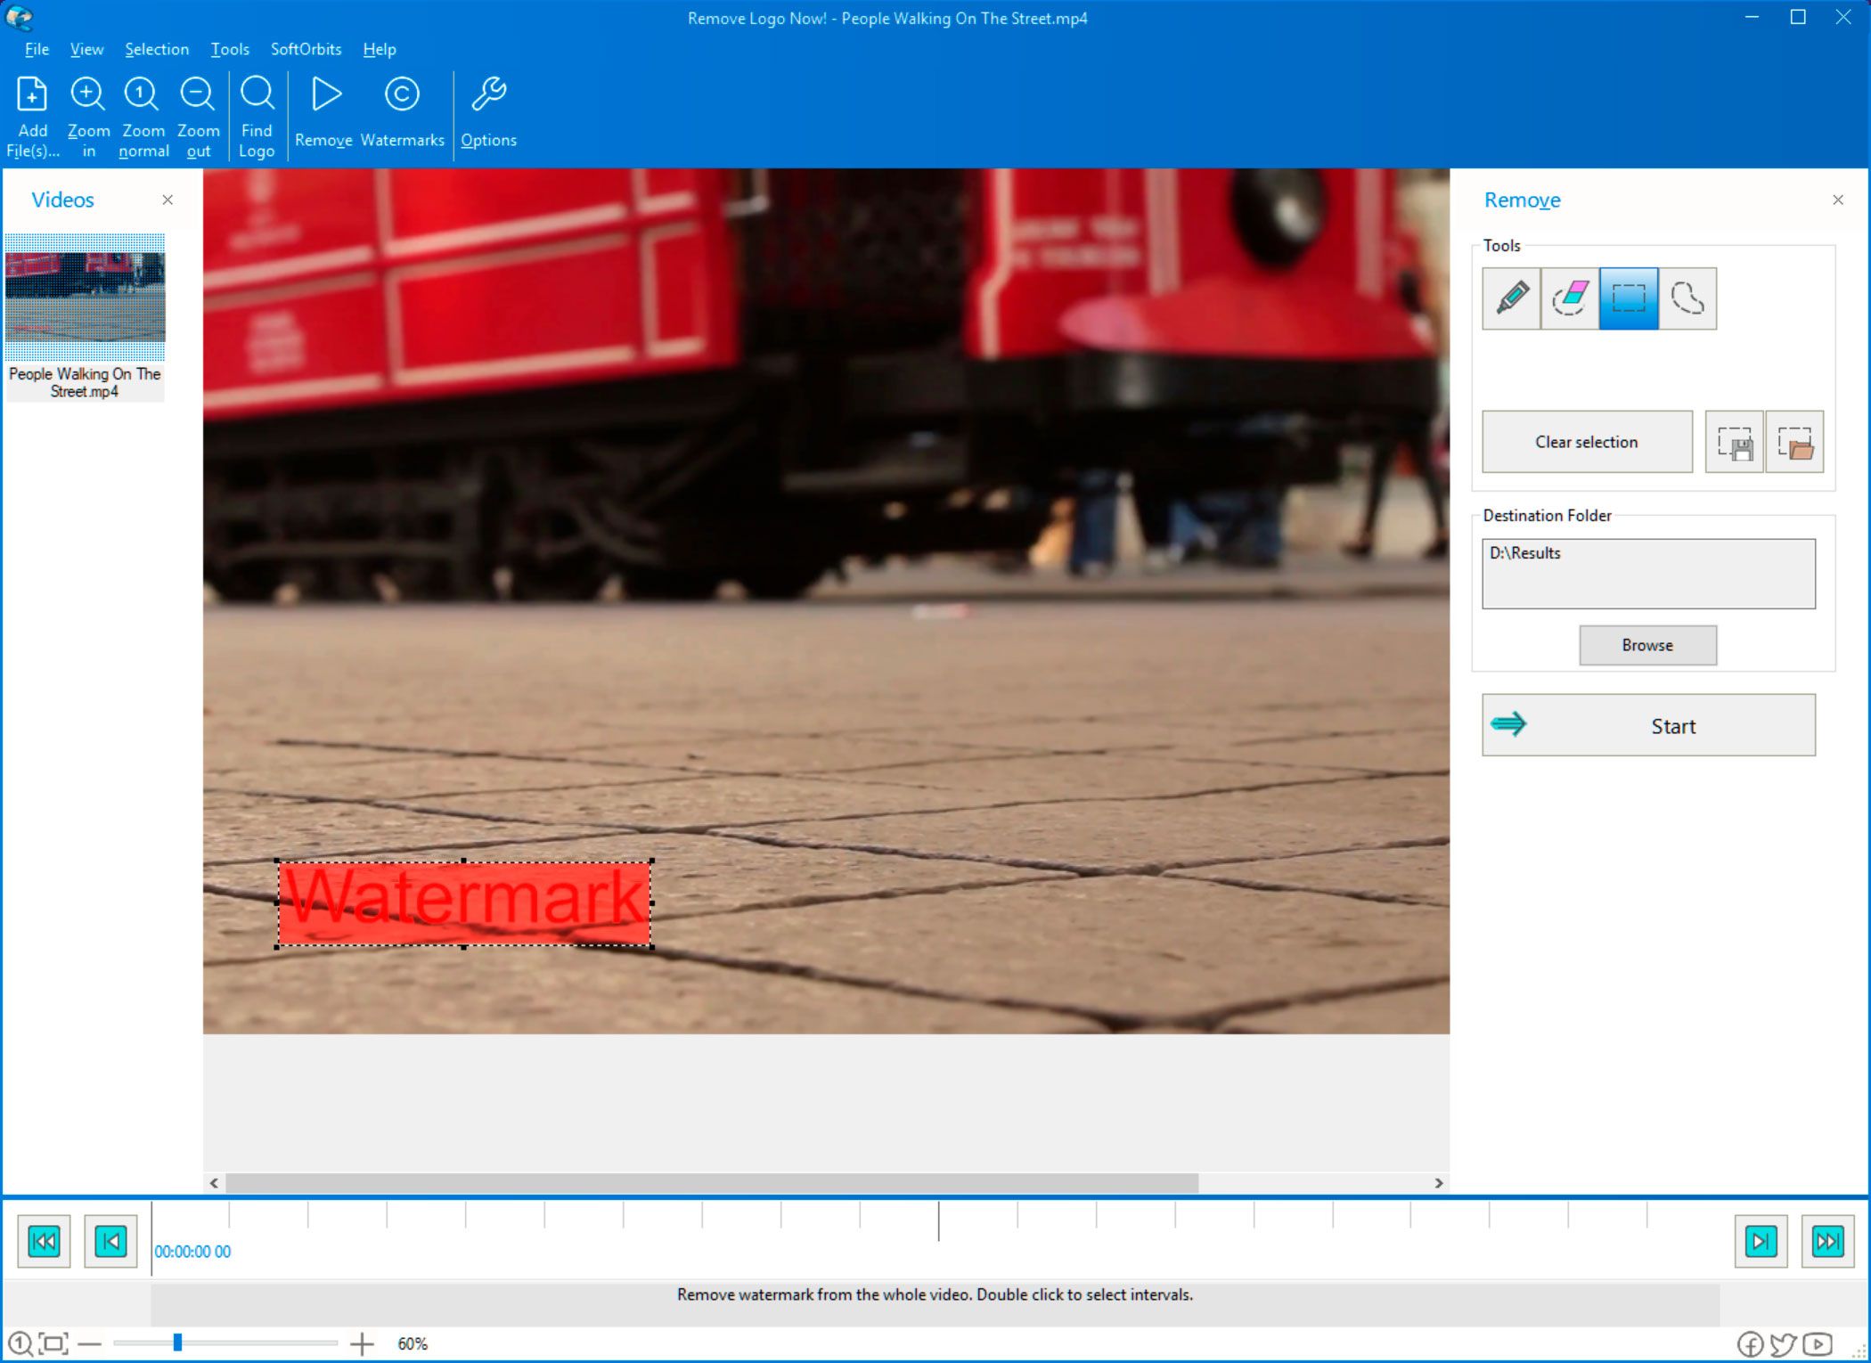Viewport: 1871px width, 1363px height.
Task: Click the destination folder input field
Action: point(1649,573)
